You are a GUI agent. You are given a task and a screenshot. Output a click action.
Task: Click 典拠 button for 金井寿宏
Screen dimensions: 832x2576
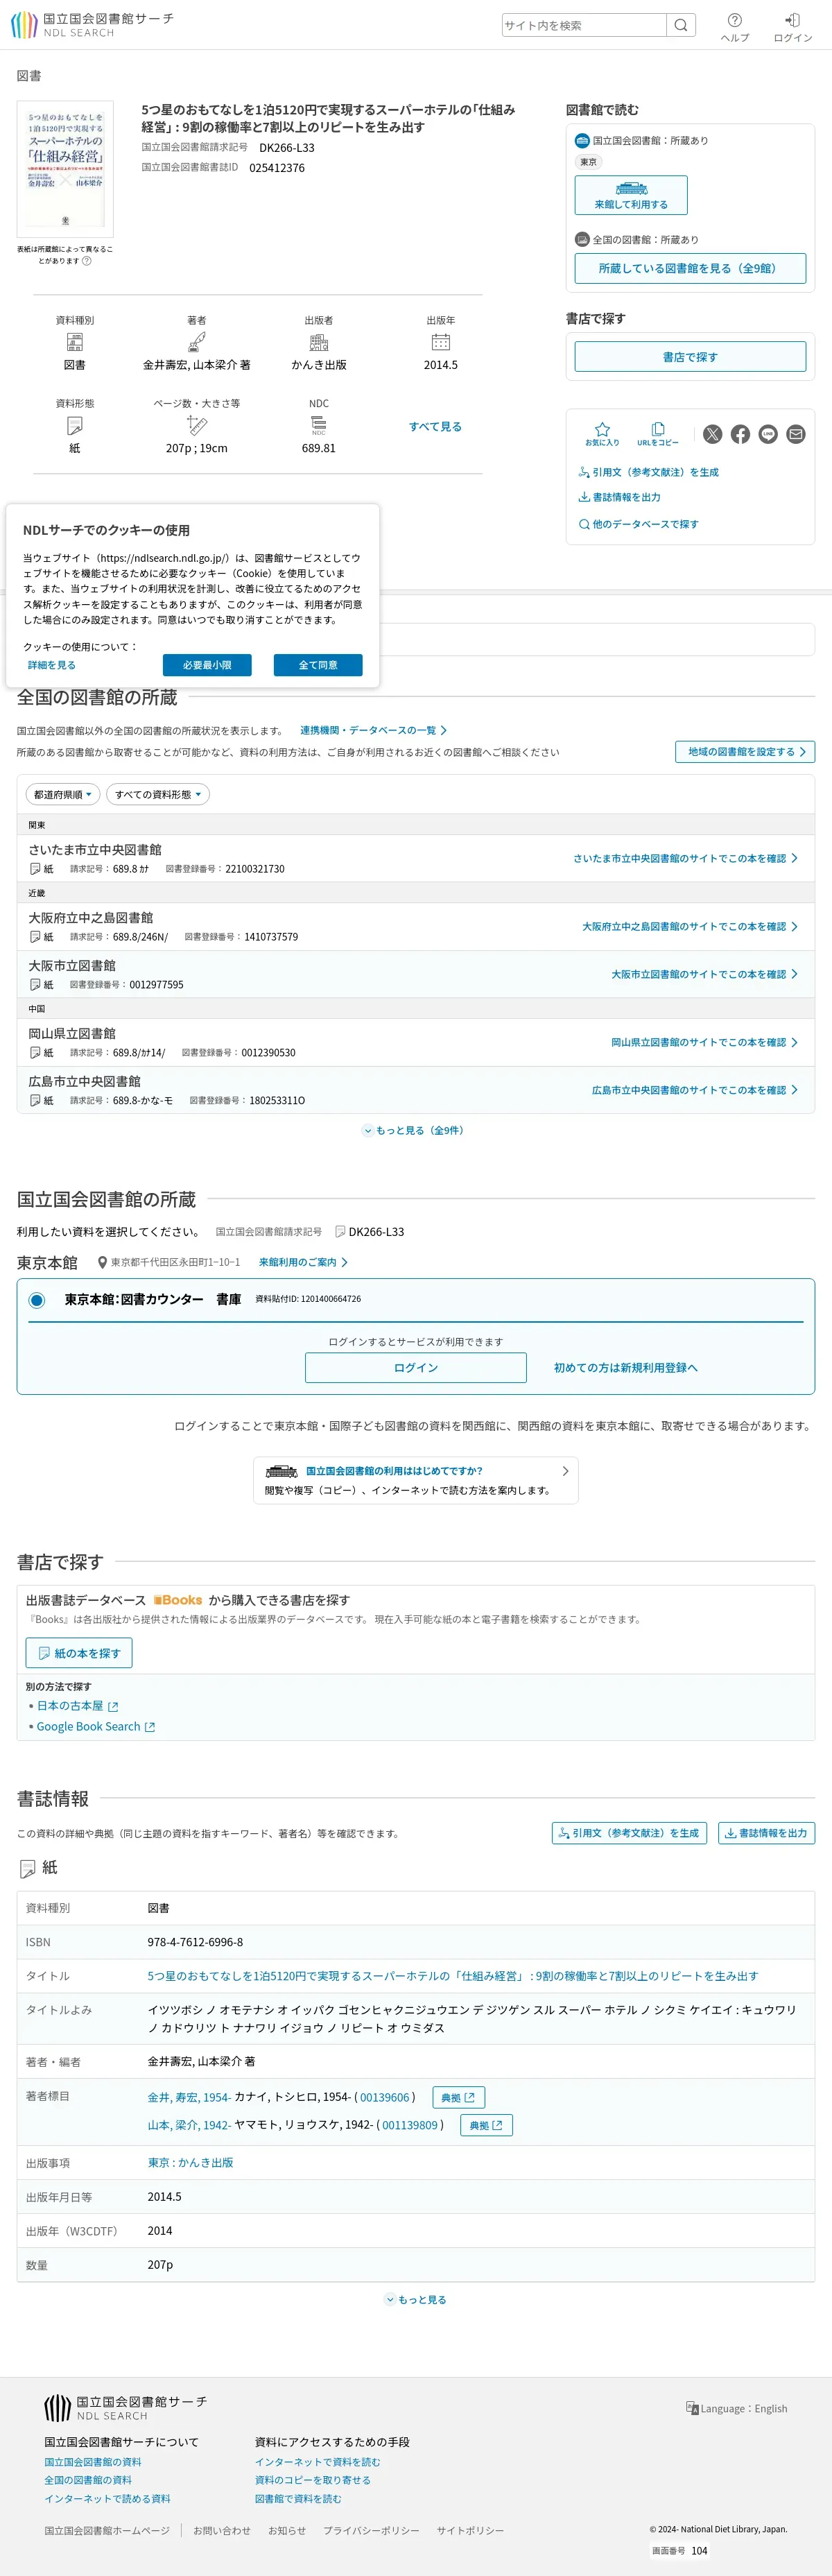(x=459, y=2097)
